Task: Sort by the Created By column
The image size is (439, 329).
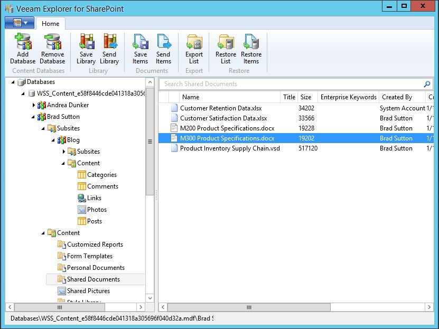Action: (402, 97)
